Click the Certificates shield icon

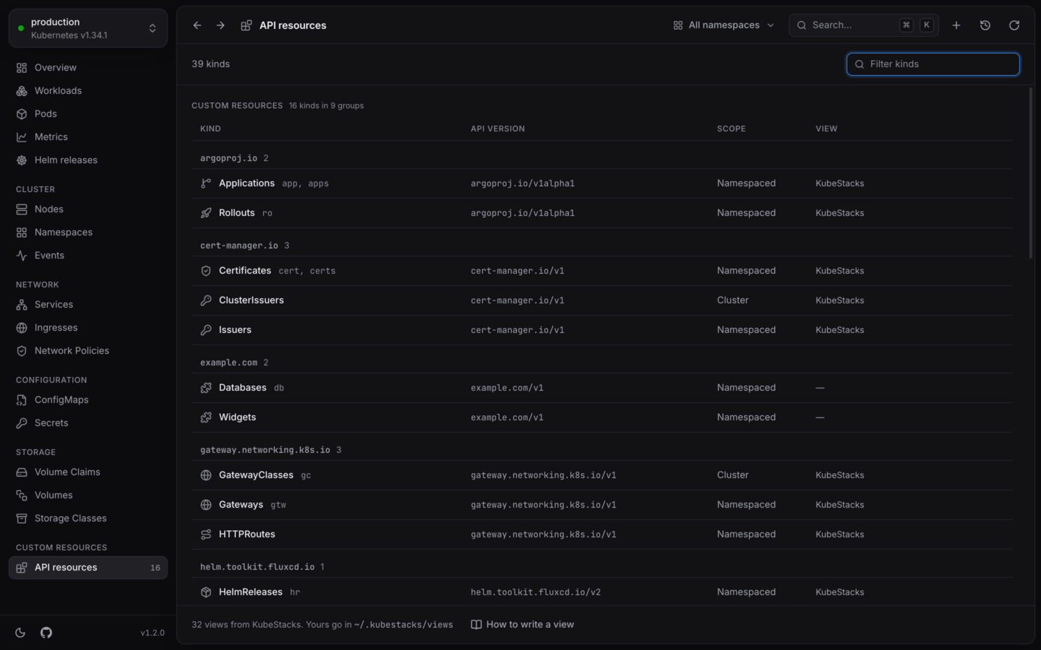(206, 271)
